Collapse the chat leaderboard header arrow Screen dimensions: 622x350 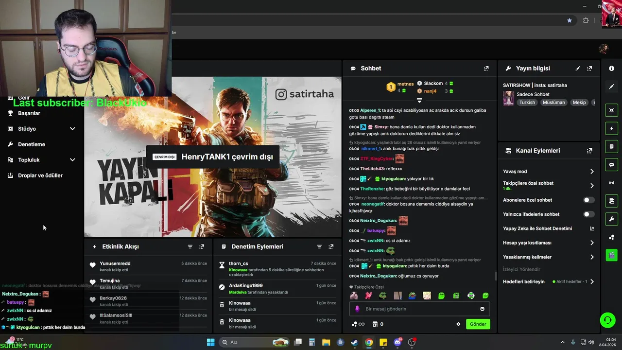point(419,101)
